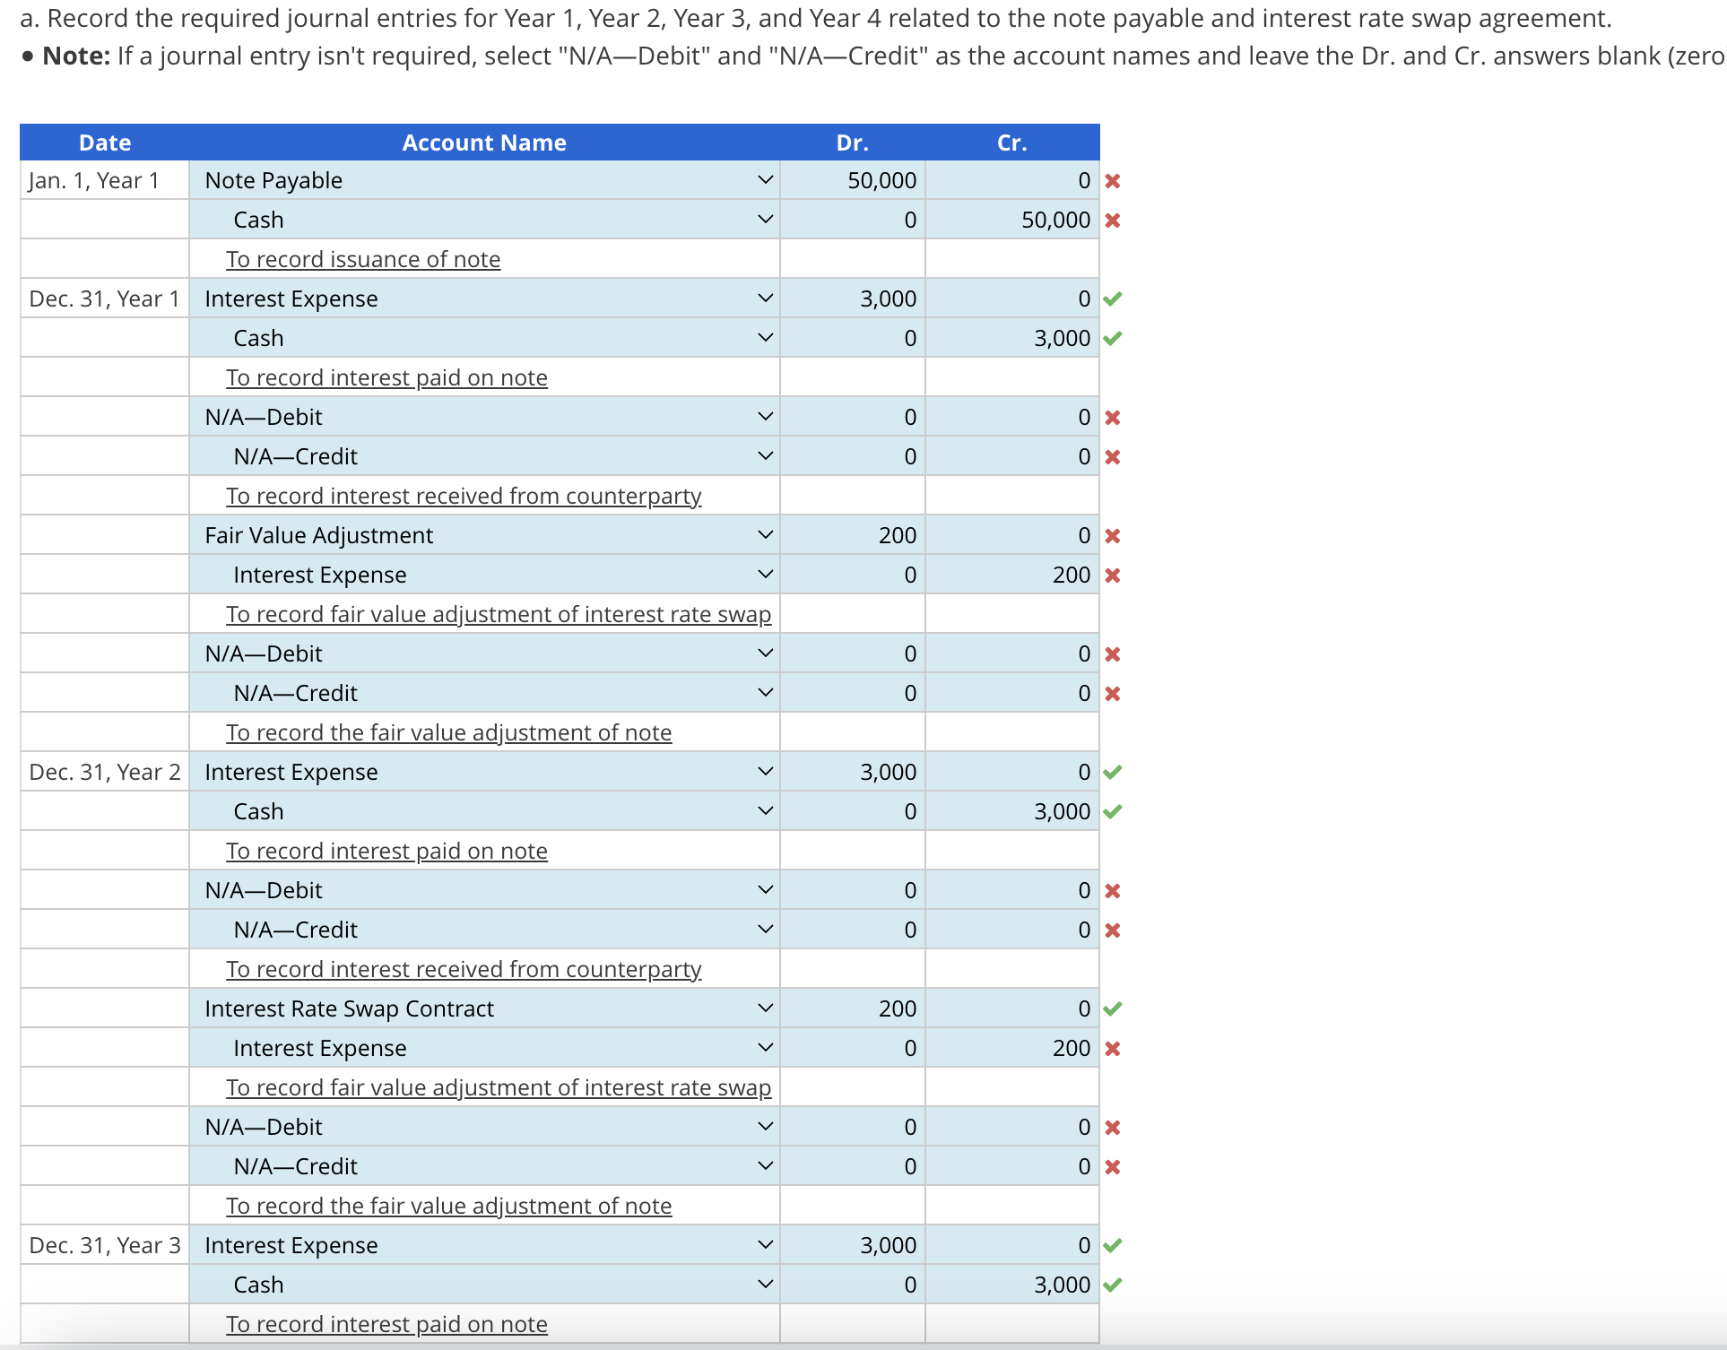Click the To record issuance of note link
This screenshot has height=1350, width=1727.
point(363,259)
